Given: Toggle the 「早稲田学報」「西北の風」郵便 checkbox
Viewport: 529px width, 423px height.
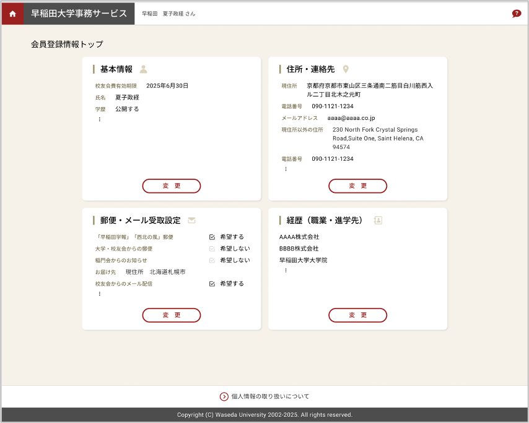Looking at the screenshot, I should point(212,237).
